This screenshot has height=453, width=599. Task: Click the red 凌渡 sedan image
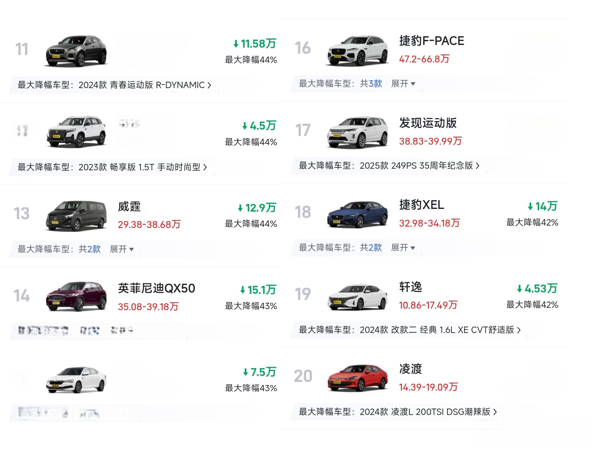pos(357,378)
